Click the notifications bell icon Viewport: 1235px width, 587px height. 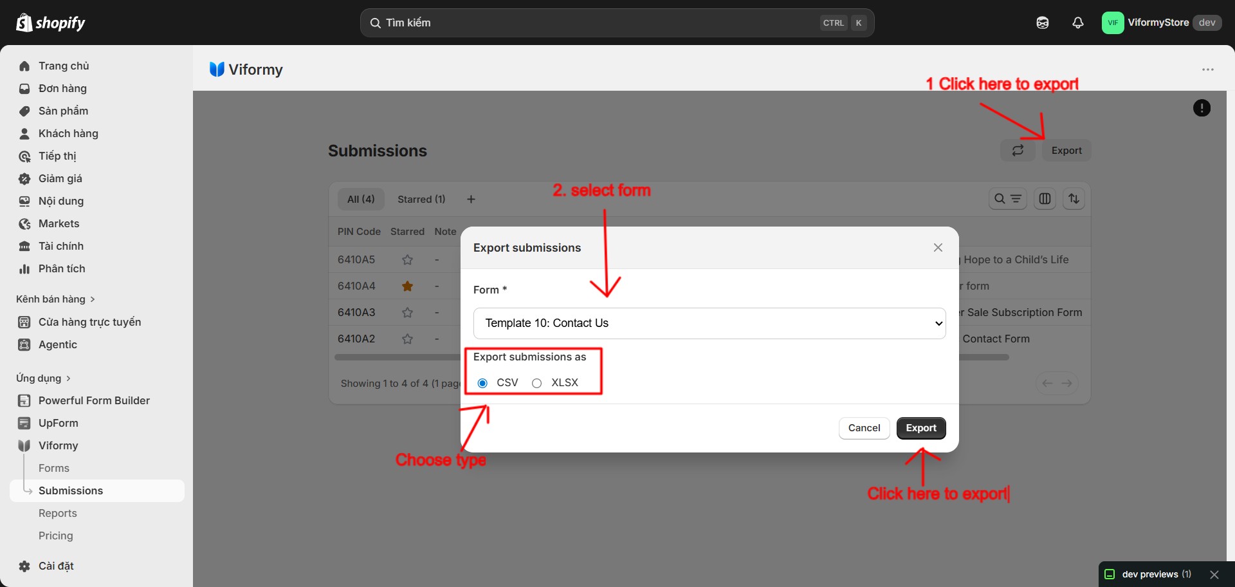1078,23
